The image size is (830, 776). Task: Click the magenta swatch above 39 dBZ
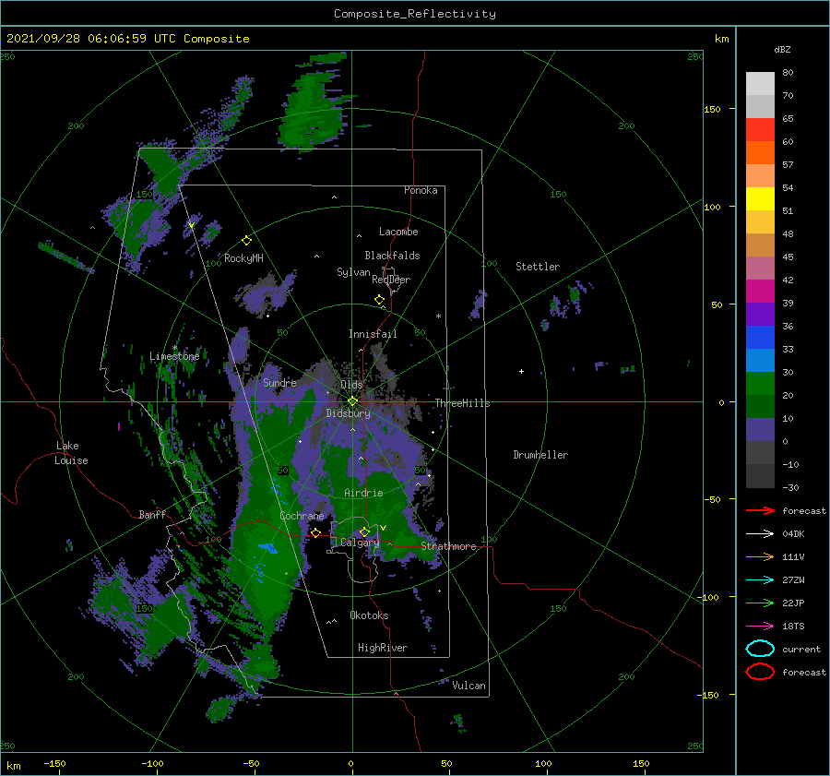760,292
